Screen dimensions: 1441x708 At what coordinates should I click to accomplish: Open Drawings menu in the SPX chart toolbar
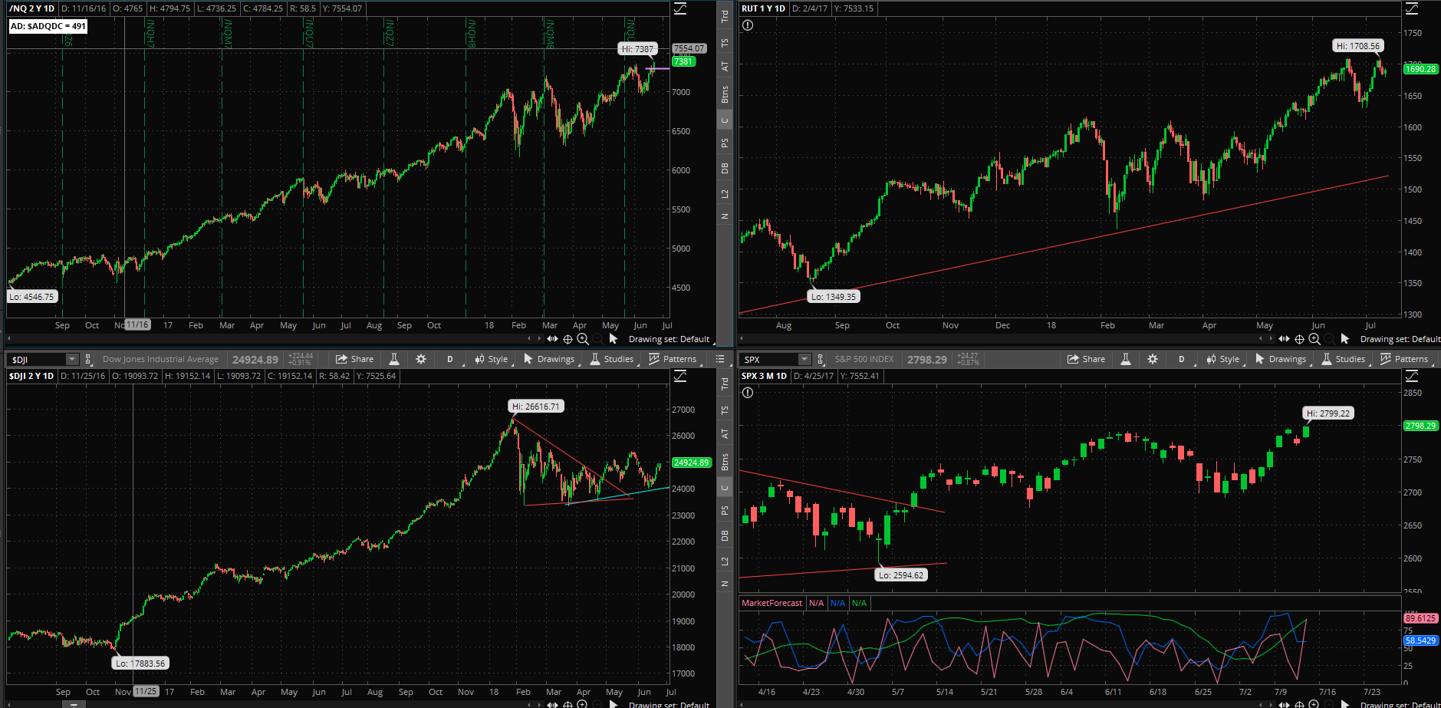[1281, 359]
